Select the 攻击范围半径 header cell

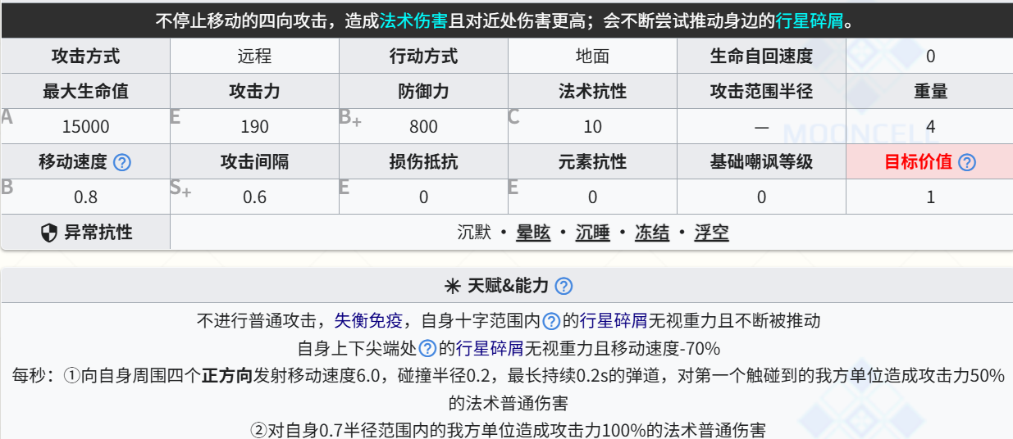[761, 91]
